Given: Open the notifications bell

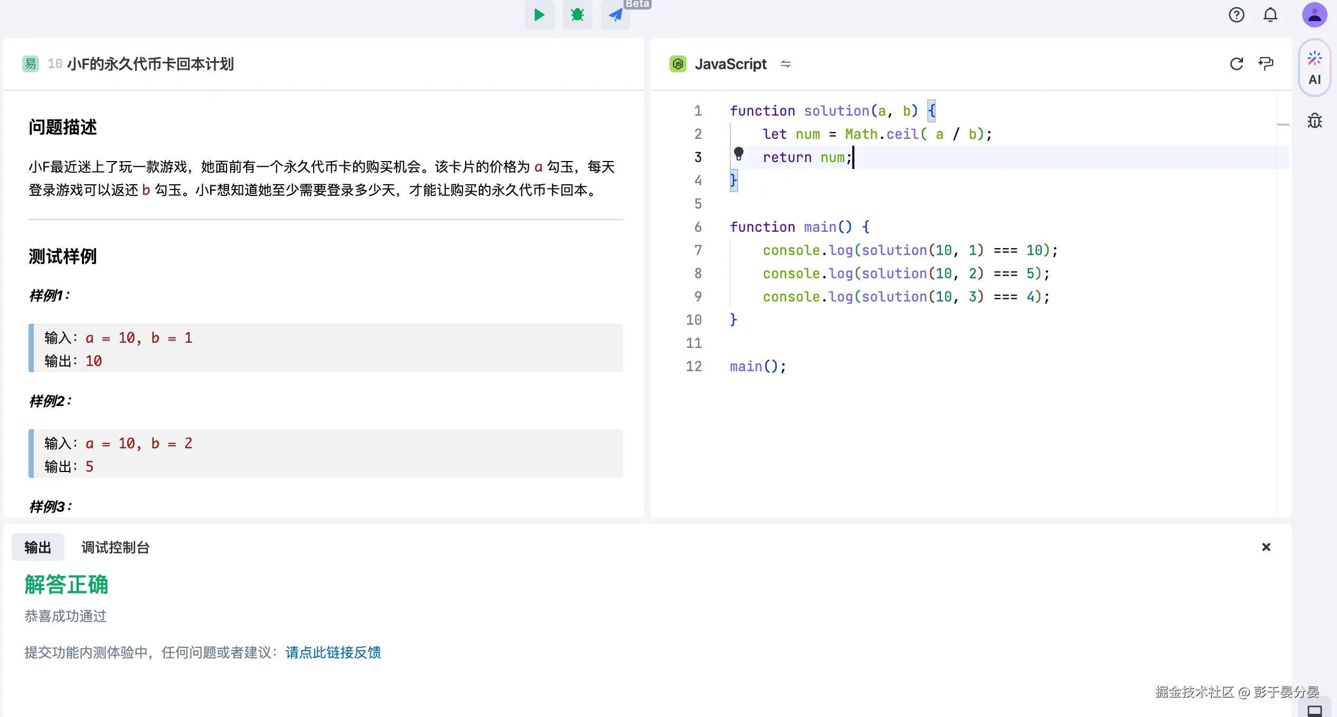Looking at the screenshot, I should 1270,15.
